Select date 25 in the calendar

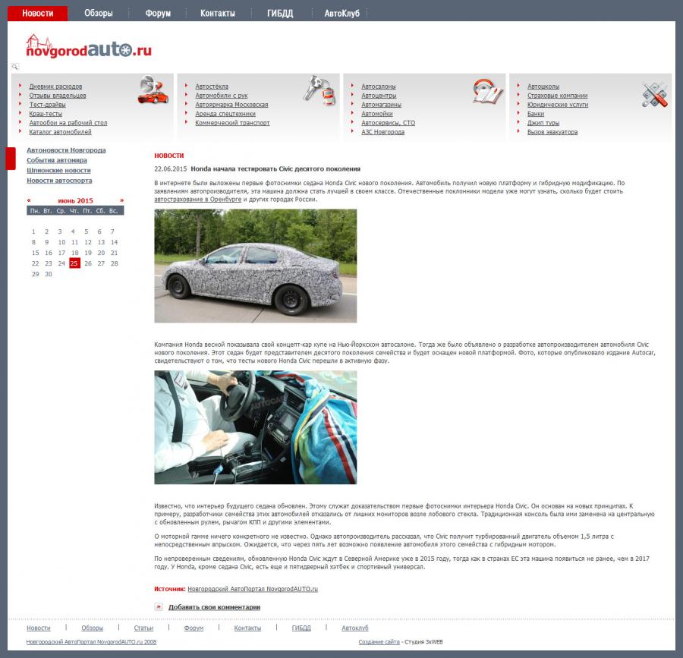point(74,263)
